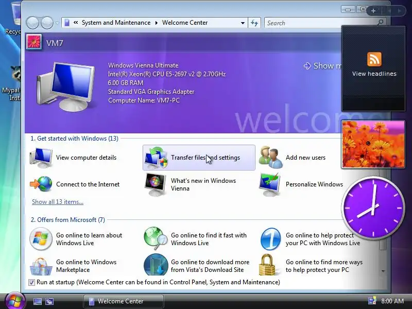Click Welcome Center taskbar button
Image resolution: width=412 pixels, height=309 pixels.
click(x=124, y=301)
